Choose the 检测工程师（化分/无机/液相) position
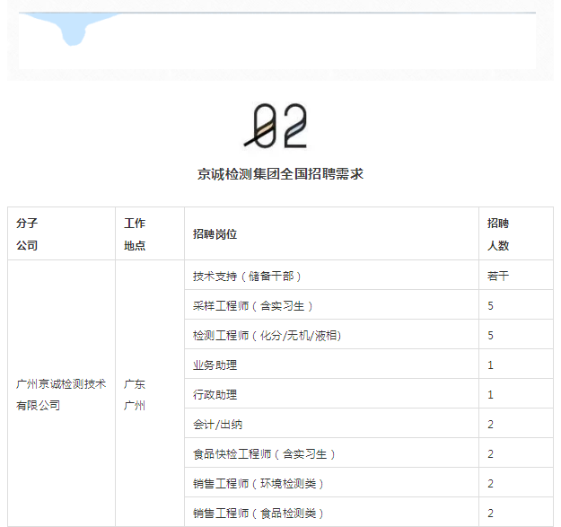561x527 pixels. (x=267, y=336)
